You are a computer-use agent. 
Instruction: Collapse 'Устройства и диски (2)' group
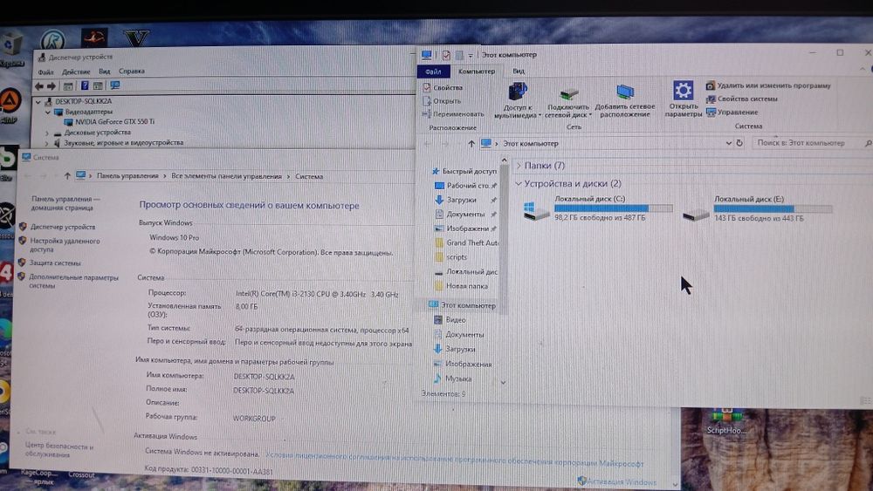(x=519, y=183)
